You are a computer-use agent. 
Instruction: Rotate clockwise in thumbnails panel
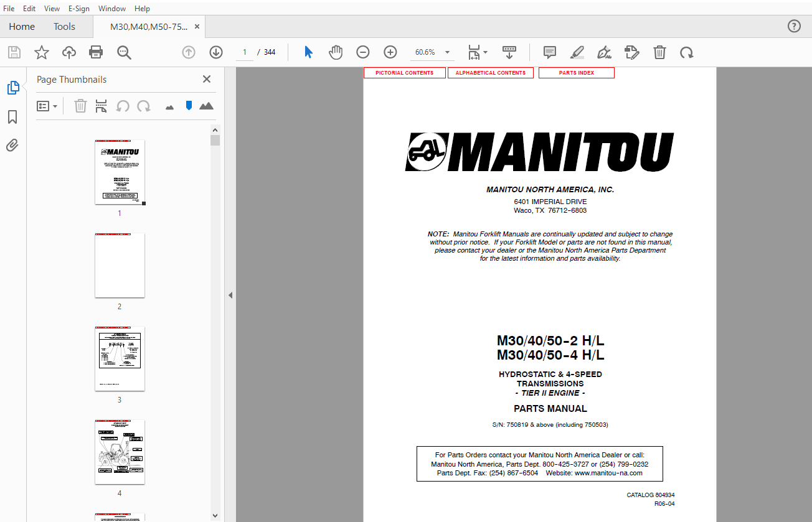pyautogui.click(x=144, y=106)
